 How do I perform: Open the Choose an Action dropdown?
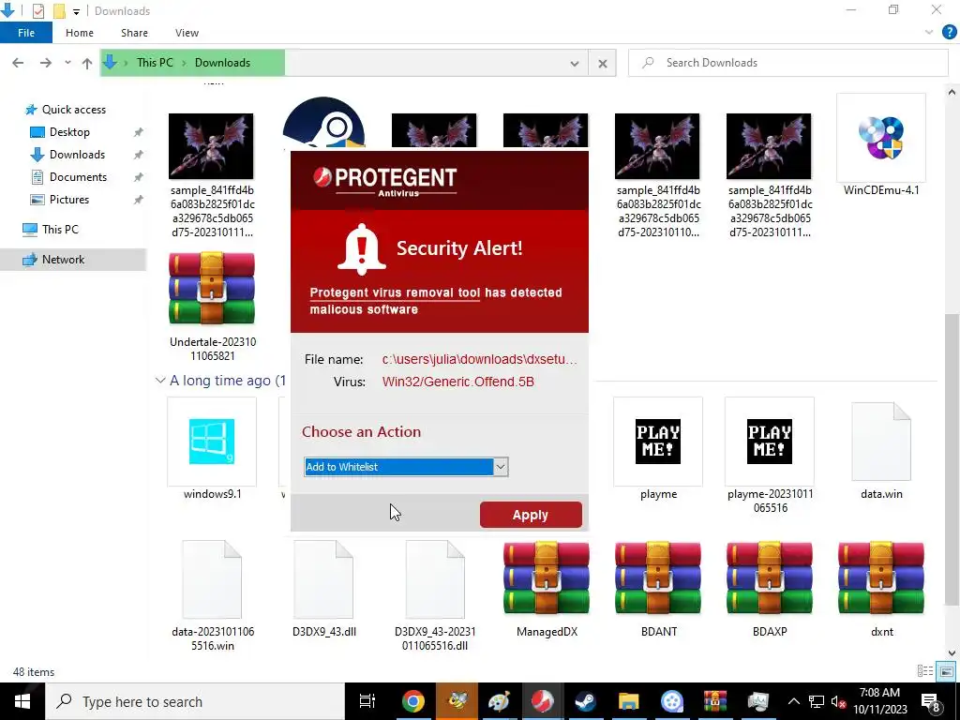point(501,467)
